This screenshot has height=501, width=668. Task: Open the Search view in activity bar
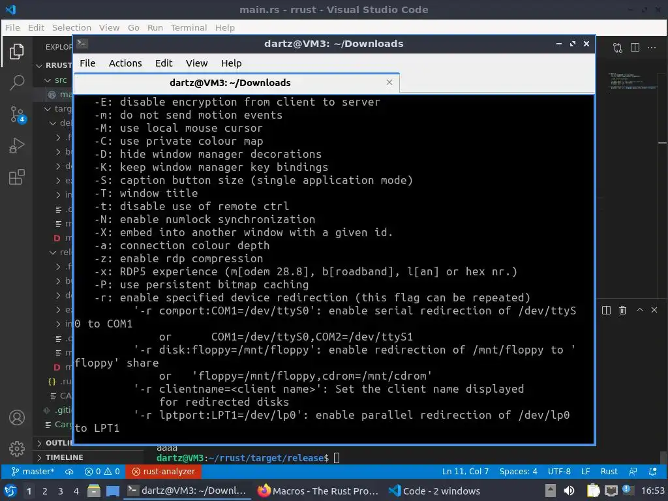click(16, 83)
